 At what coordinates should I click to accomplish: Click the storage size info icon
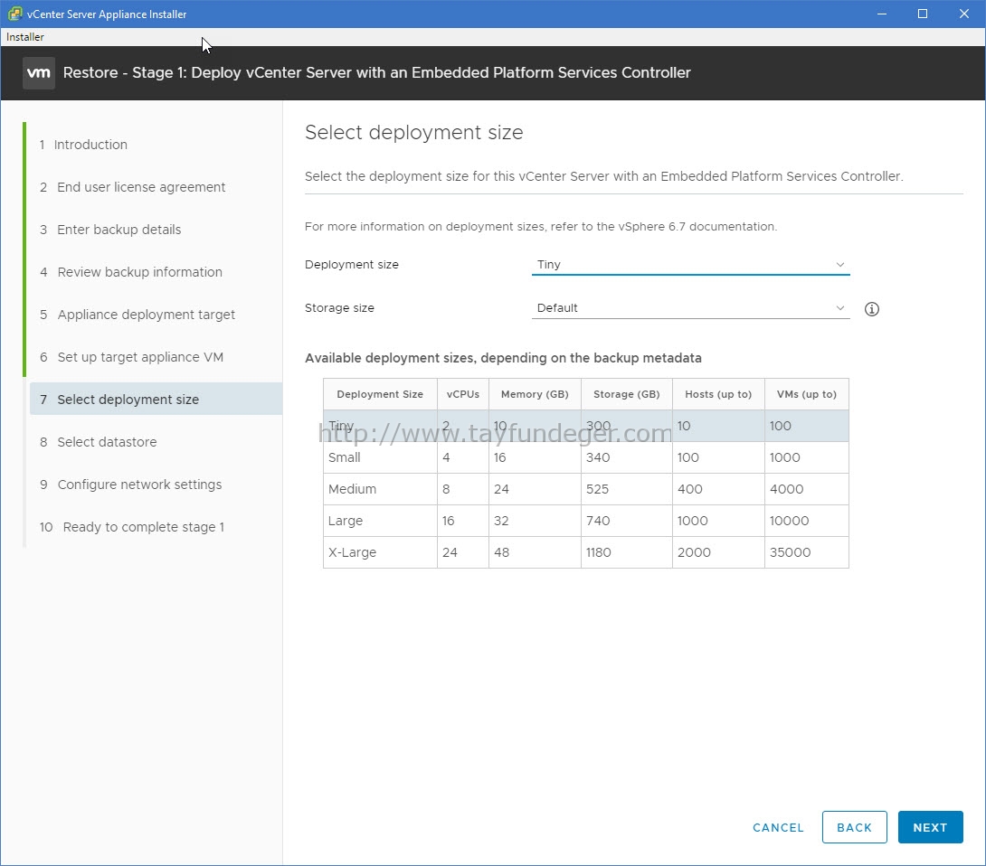[x=871, y=308]
